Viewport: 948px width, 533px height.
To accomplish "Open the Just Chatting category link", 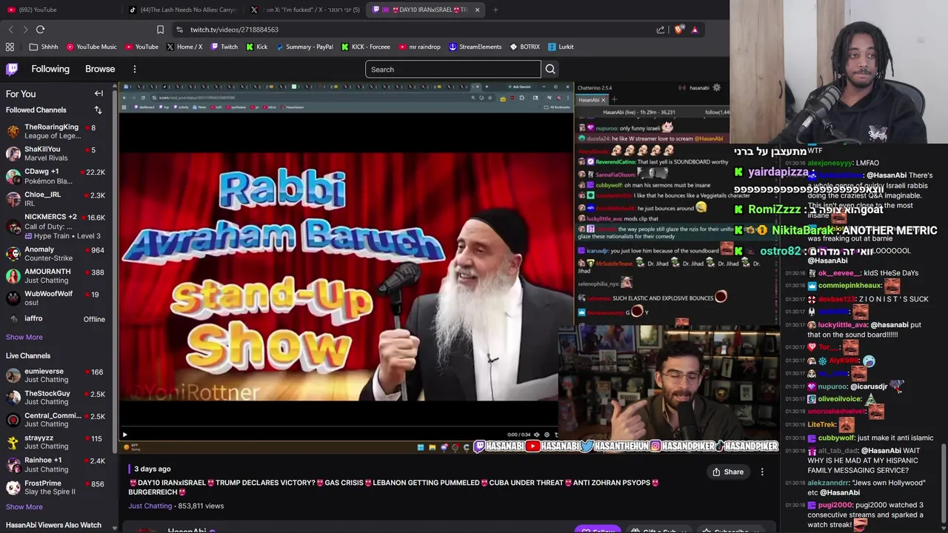I will (x=150, y=506).
